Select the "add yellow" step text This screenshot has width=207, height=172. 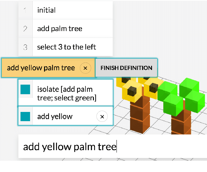point(55,117)
